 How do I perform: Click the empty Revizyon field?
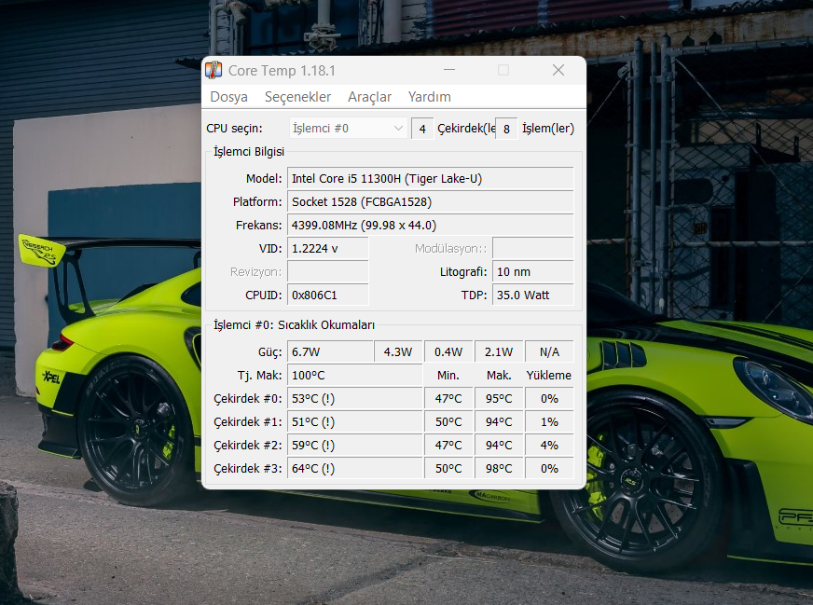coord(327,271)
